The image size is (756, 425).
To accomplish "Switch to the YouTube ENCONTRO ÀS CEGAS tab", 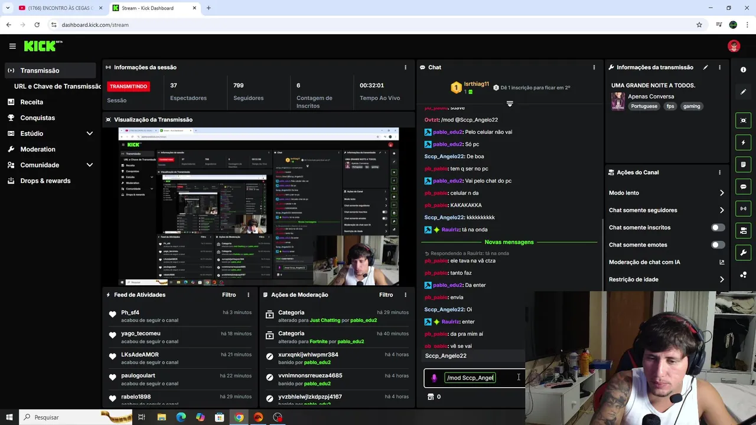I will (60, 8).
